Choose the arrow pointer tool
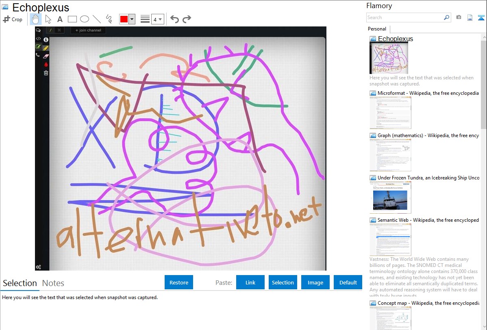This screenshot has width=487, height=330. 48,19
